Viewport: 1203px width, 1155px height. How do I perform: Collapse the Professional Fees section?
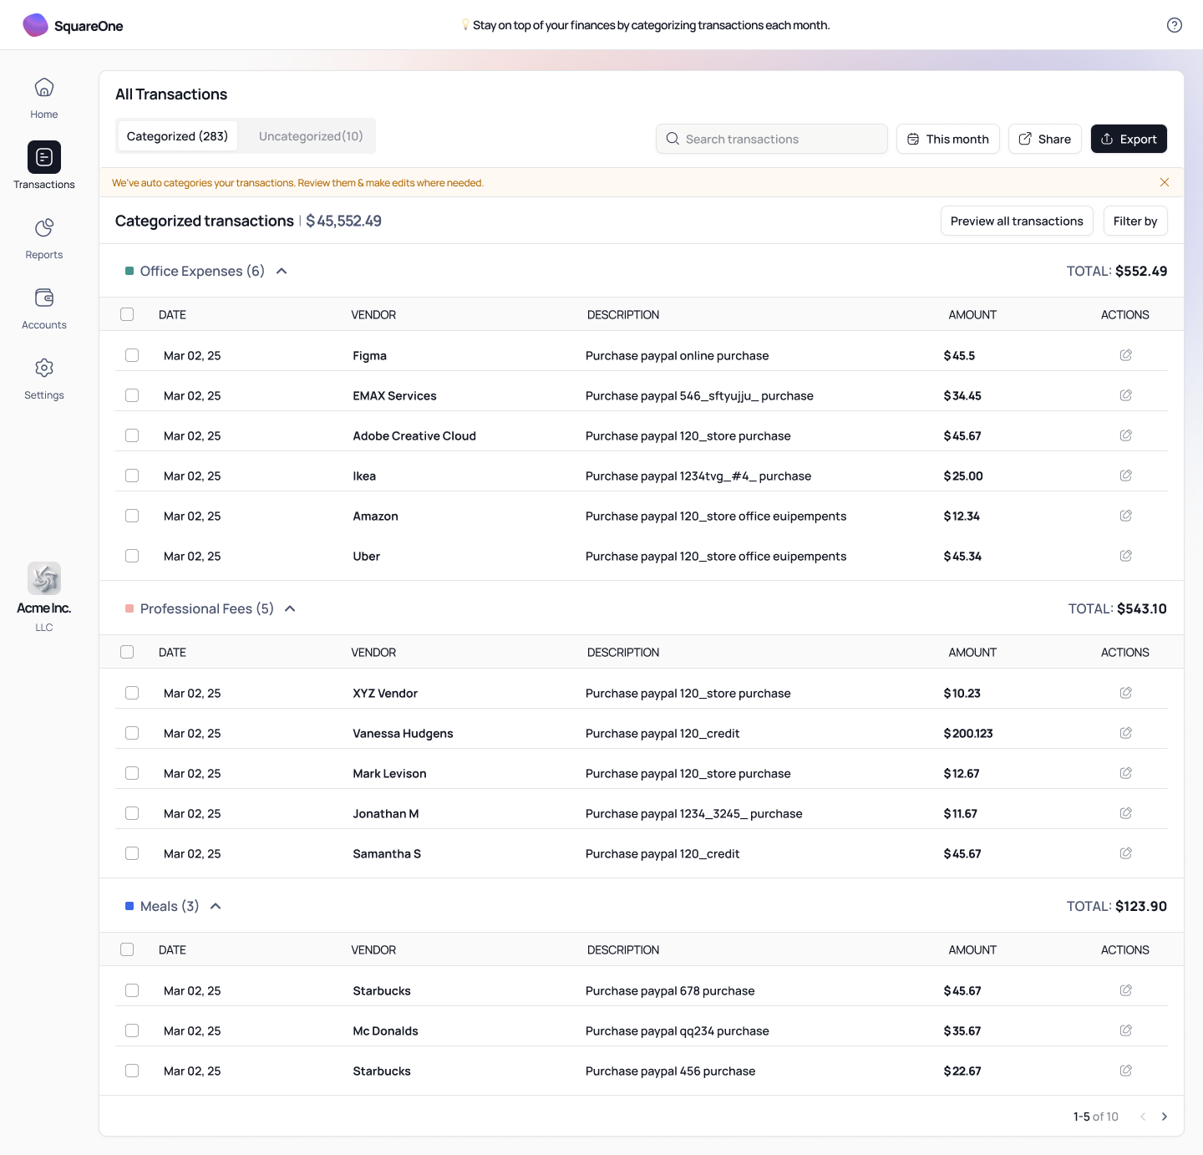[290, 608]
